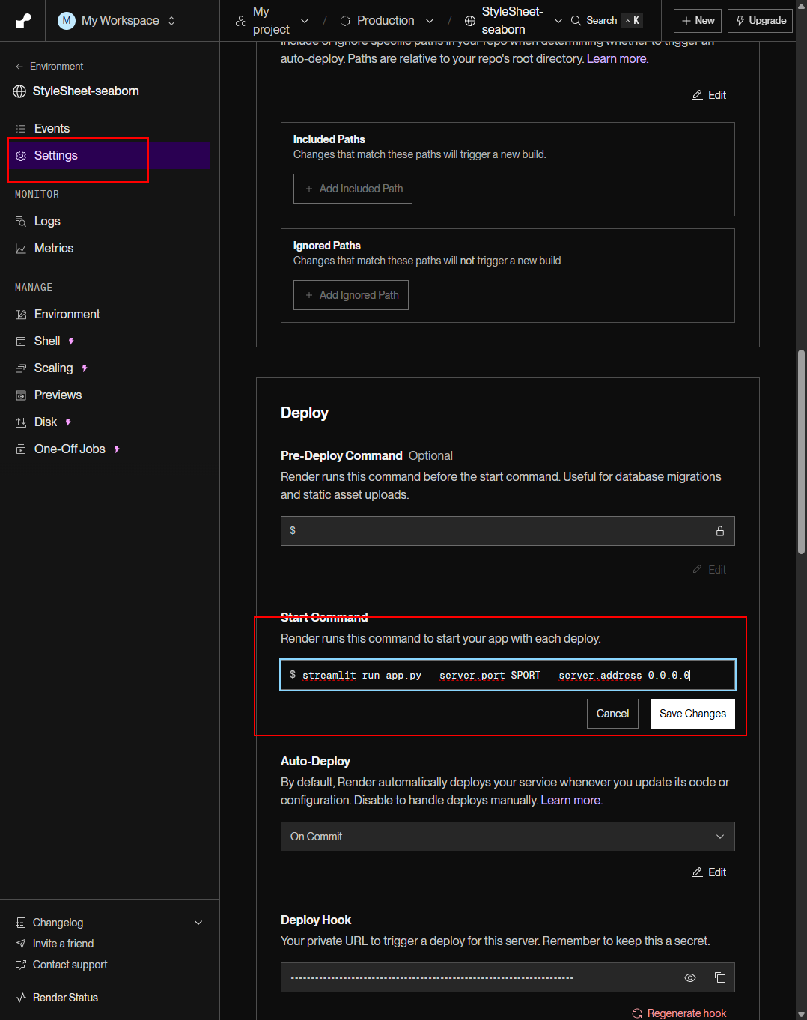The image size is (807, 1020).
Task: Select Settings in the sidebar
Action: tap(109, 156)
